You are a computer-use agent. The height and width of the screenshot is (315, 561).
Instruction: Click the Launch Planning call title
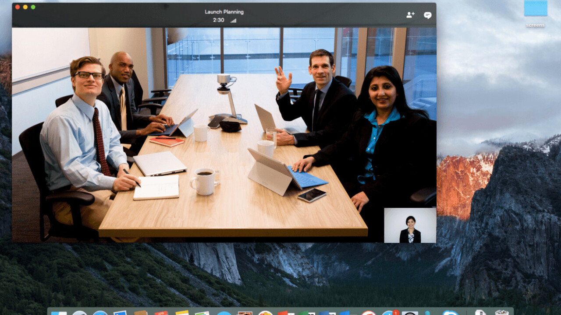tap(224, 12)
